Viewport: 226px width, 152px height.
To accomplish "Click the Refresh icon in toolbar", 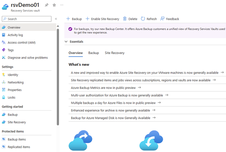I will click(x=143, y=19).
